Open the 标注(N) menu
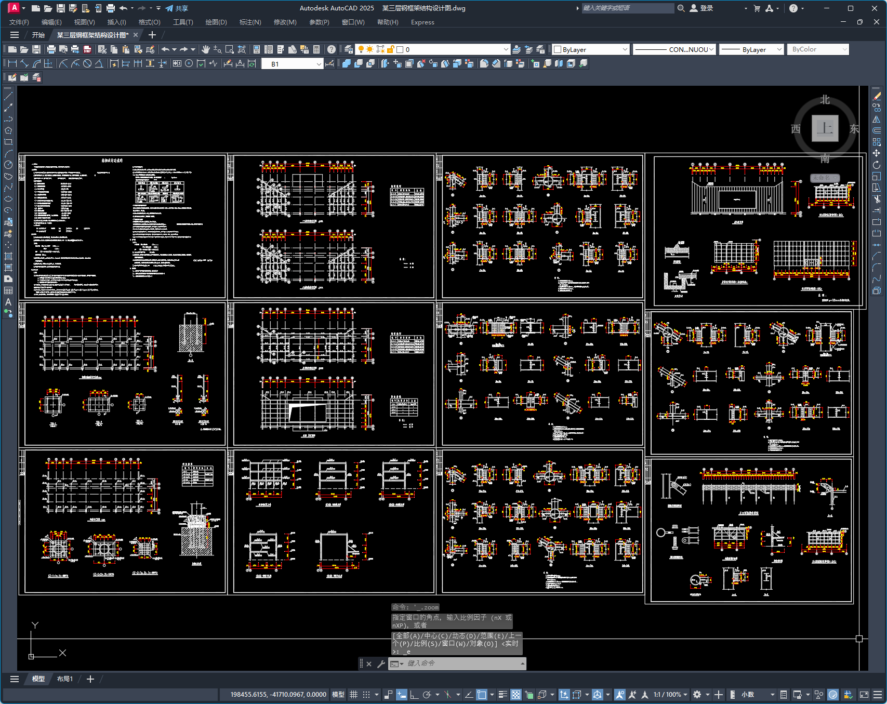 [250, 22]
